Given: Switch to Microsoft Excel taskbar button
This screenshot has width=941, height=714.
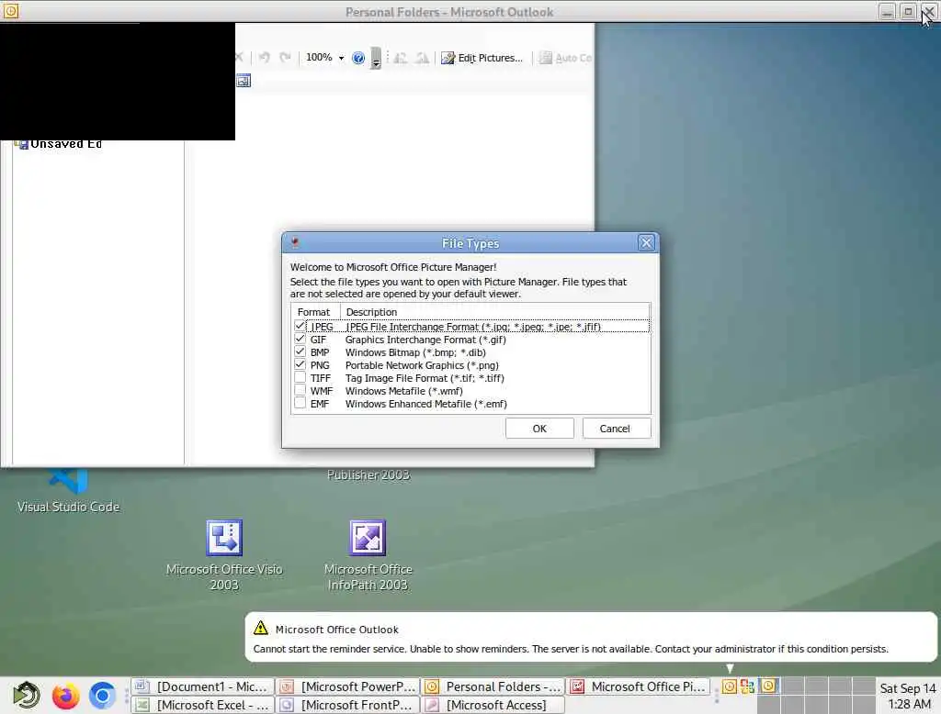Looking at the screenshot, I should (203, 705).
